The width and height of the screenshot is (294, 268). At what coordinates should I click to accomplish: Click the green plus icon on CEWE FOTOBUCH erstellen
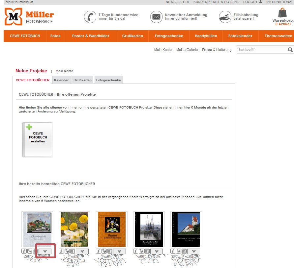point(29,127)
